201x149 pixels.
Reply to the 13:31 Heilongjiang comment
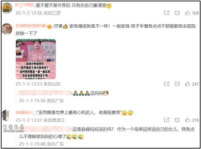click(177, 120)
